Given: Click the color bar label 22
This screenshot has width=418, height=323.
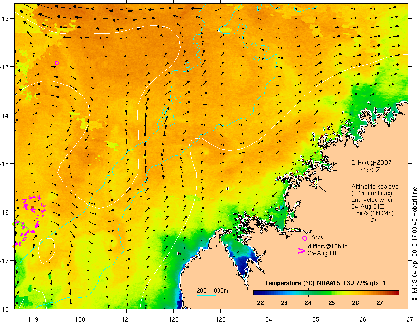Looking at the screenshot, I should tap(260, 303).
